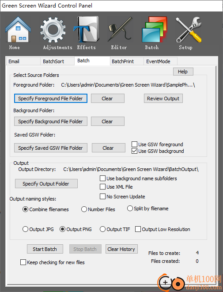Click the Clear History button
The width and height of the screenshot is (223, 292).
[x=121, y=249]
